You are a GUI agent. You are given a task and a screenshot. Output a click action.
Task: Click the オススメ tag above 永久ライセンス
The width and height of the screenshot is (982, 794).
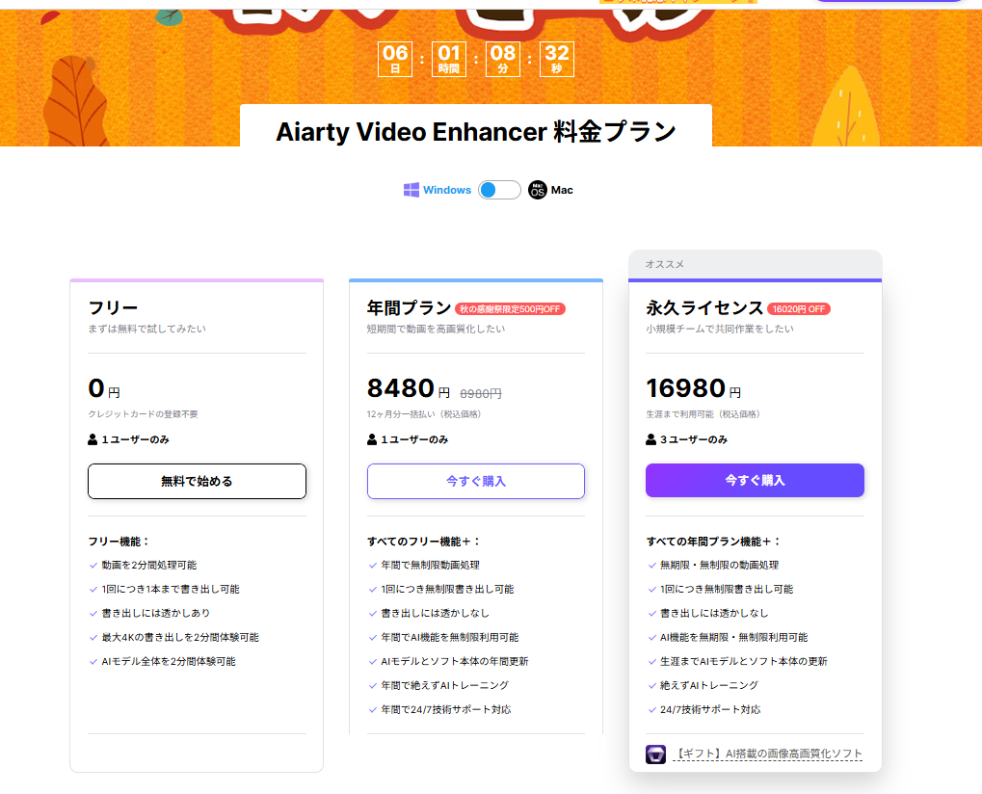[x=665, y=264]
